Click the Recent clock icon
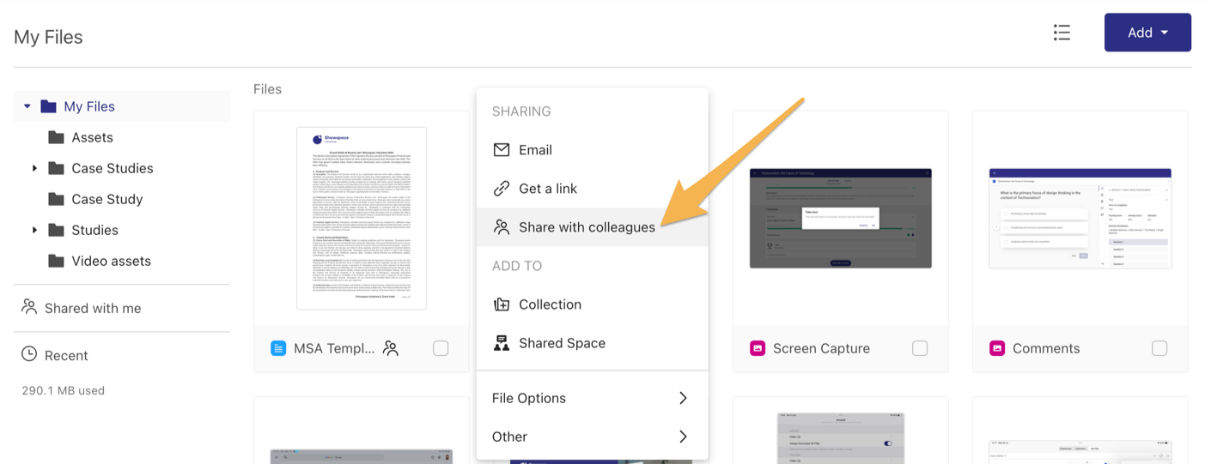1211x464 pixels. (29, 354)
